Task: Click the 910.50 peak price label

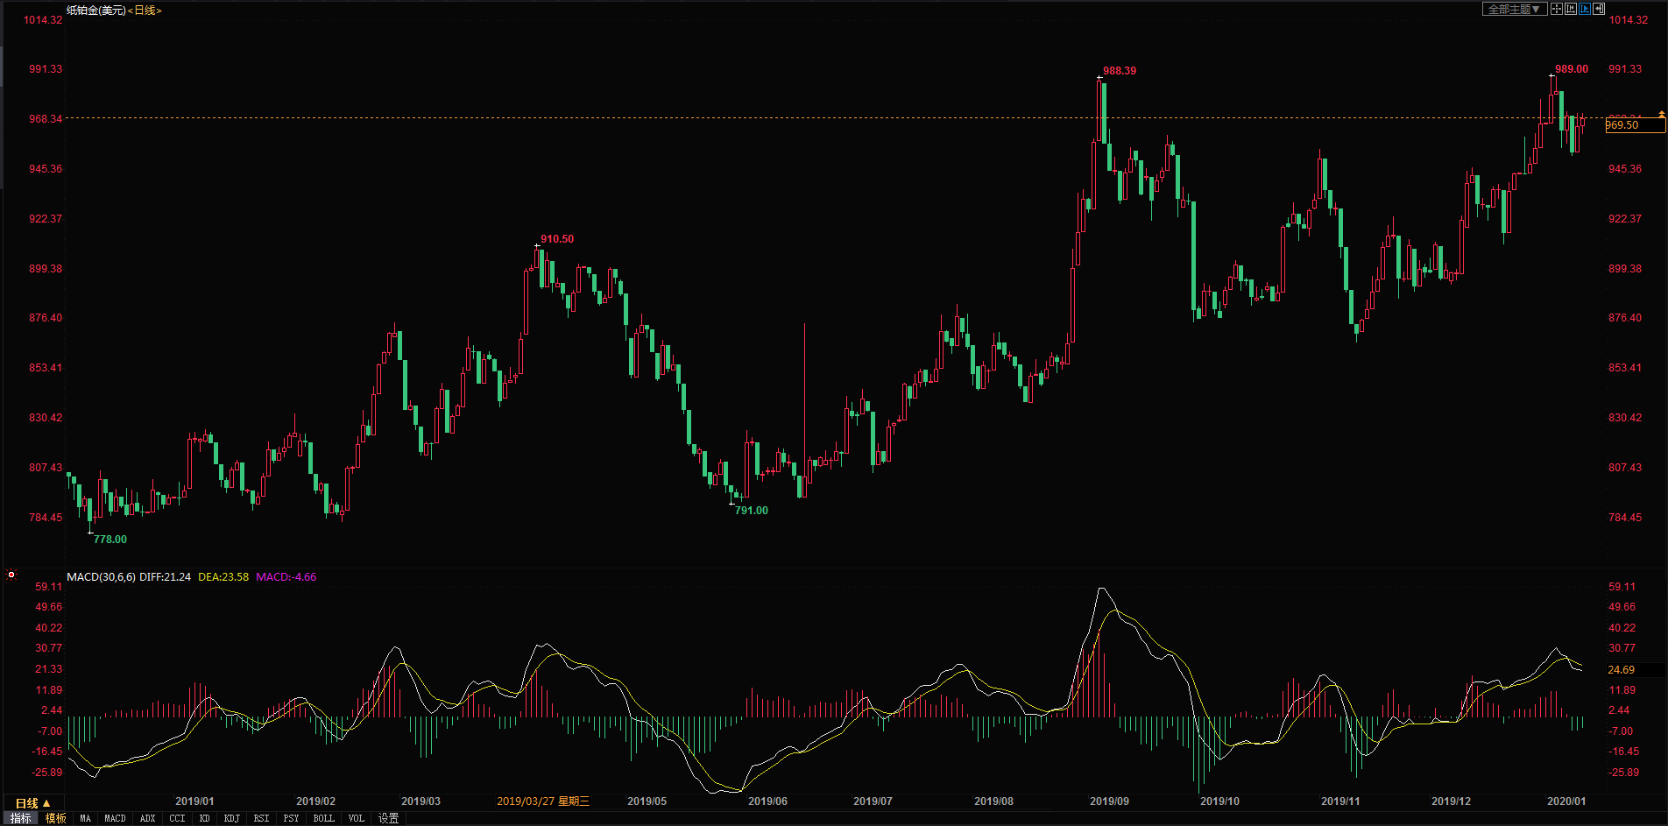Action: 557,239
